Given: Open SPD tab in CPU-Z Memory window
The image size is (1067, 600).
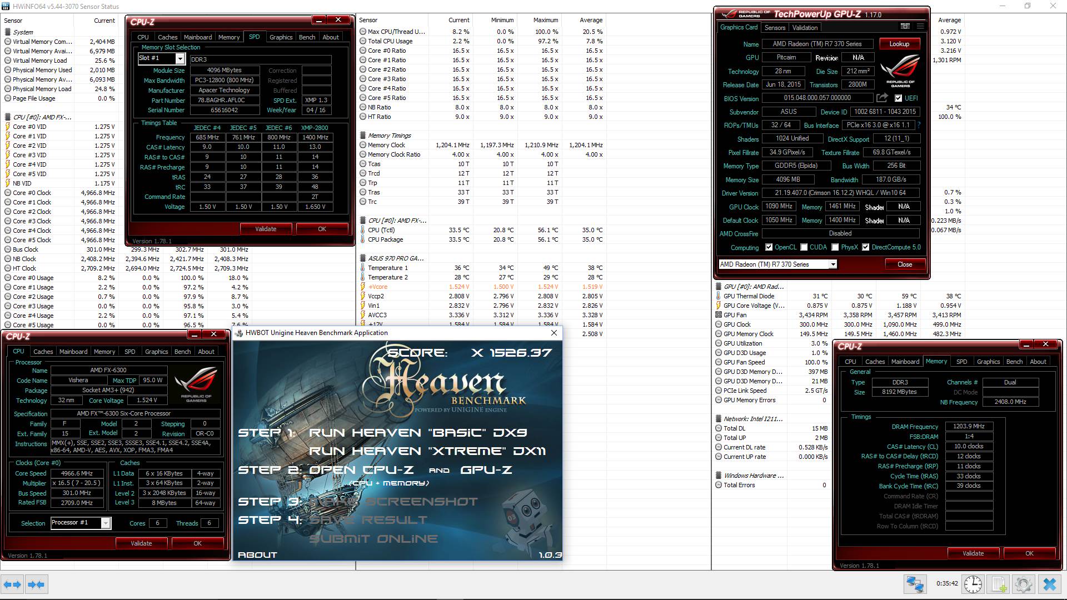Looking at the screenshot, I should pos(961,362).
